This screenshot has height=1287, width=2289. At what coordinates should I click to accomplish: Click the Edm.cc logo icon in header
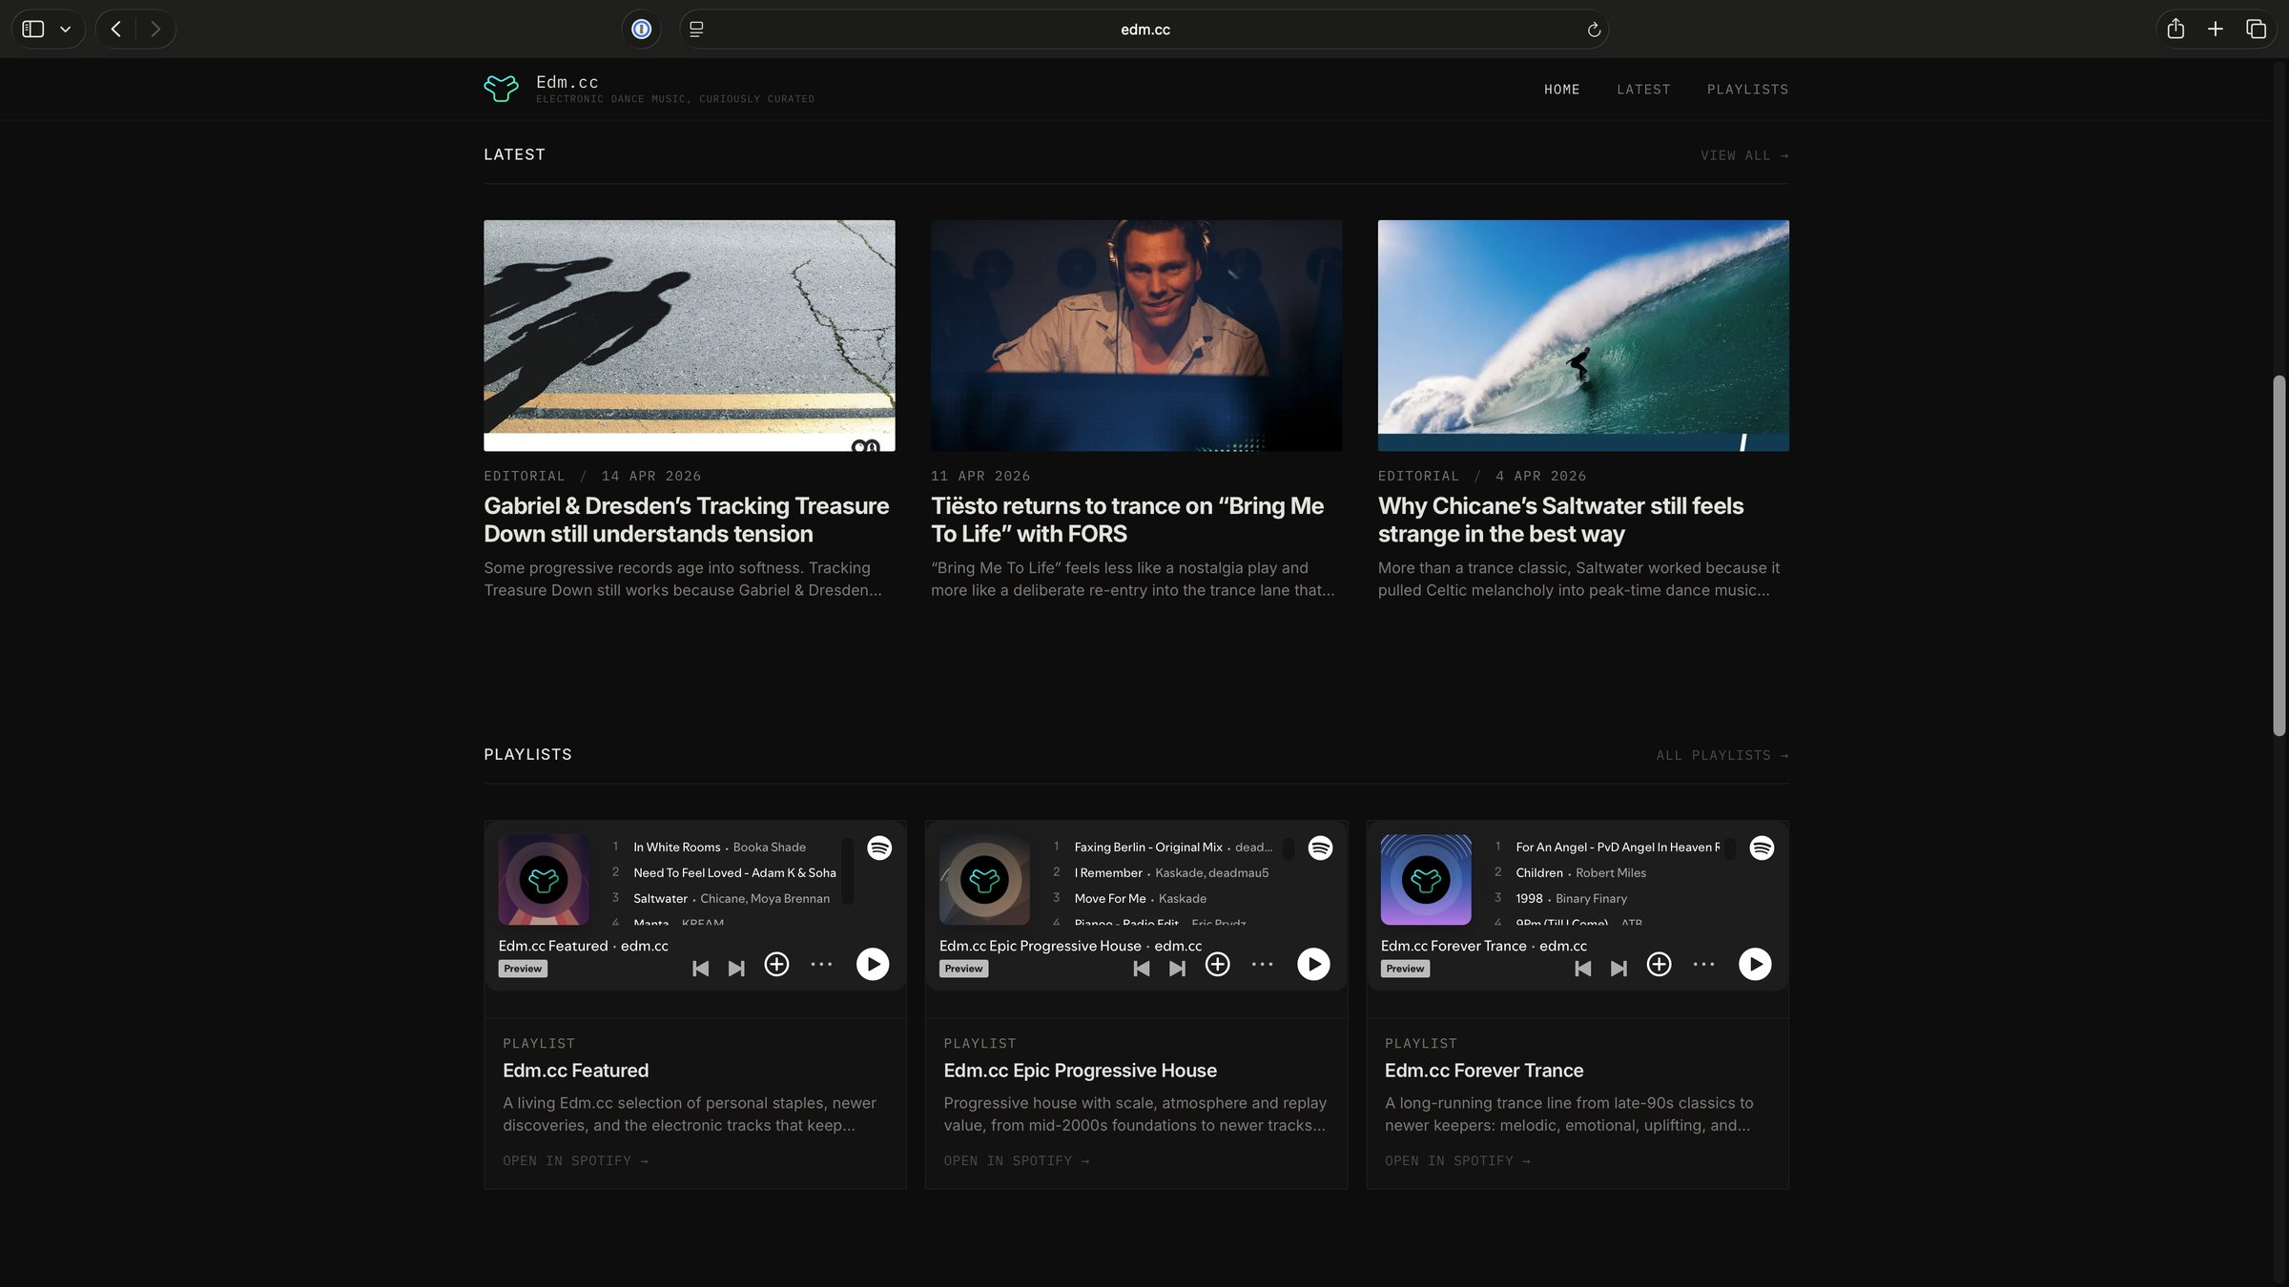[x=501, y=89]
